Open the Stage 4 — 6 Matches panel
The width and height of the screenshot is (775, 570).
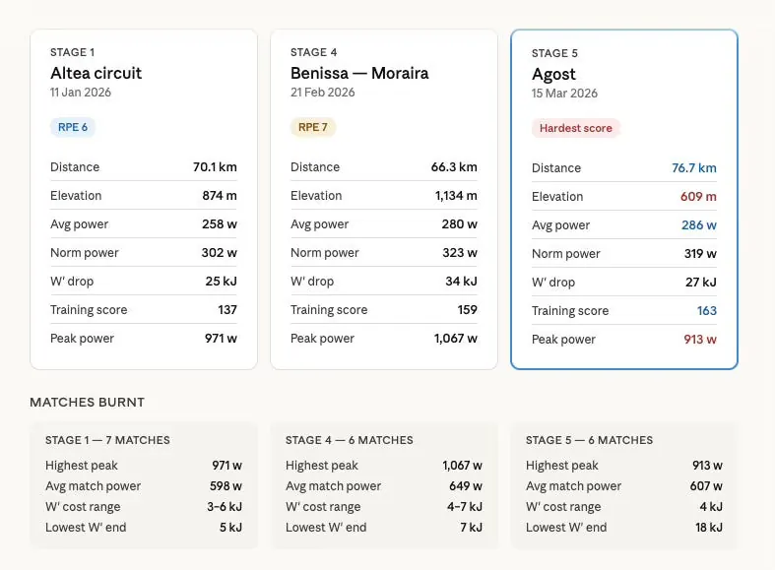(384, 485)
